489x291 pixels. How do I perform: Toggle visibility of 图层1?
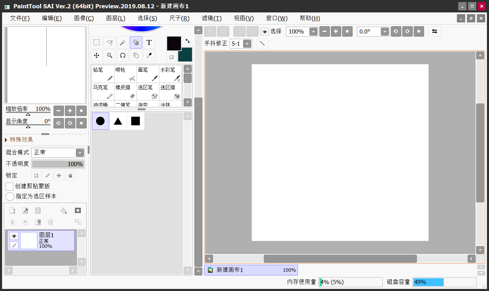(14, 236)
